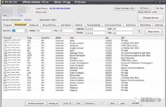Switch to the UserAgent tab

tap(66, 25)
